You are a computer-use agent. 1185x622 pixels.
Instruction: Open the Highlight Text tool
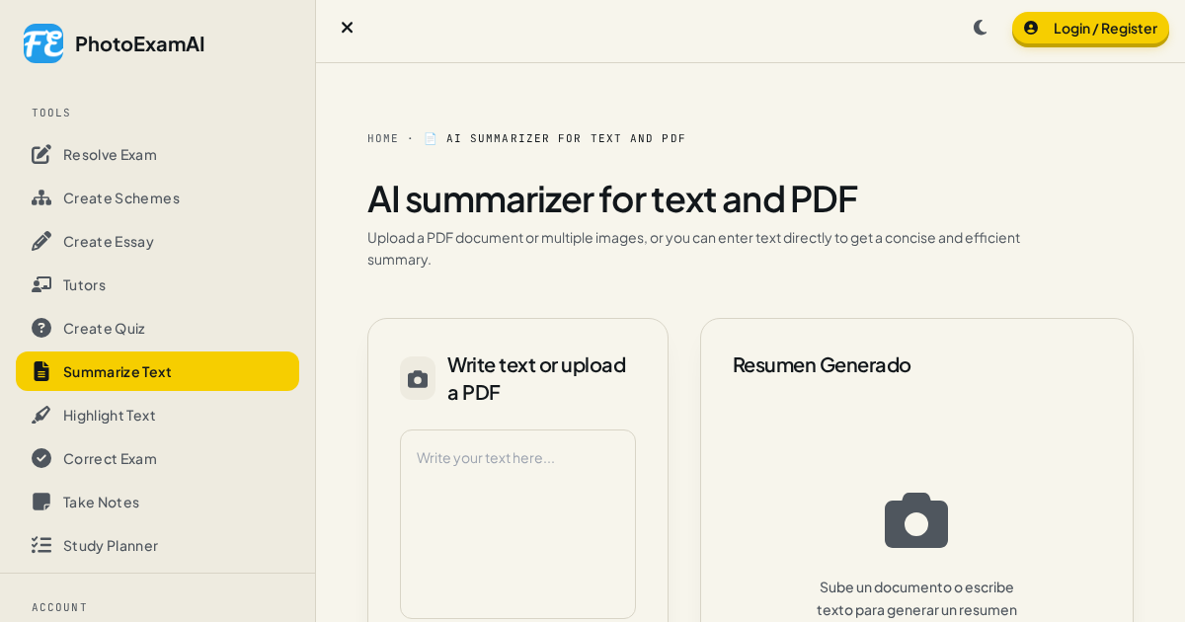click(157, 415)
